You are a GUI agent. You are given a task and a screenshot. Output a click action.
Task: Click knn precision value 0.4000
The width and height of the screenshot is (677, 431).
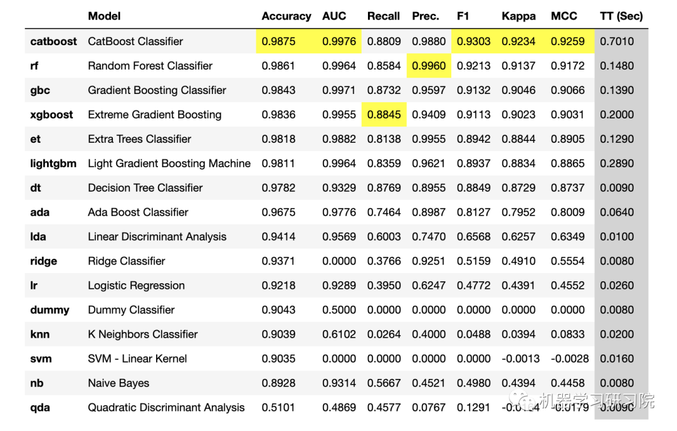tap(429, 334)
